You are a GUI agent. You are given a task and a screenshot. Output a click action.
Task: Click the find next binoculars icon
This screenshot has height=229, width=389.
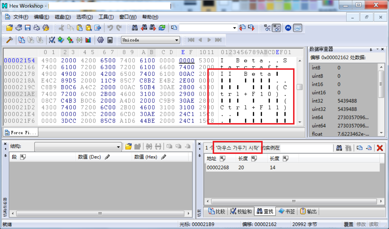click(153, 28)
